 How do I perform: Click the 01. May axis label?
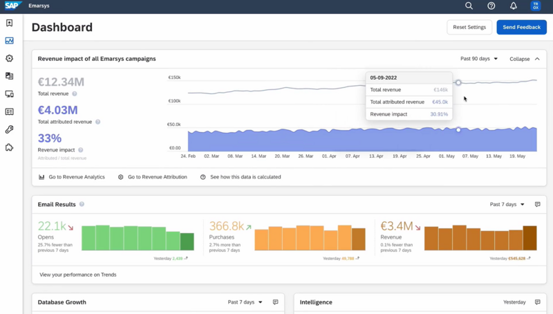pos(447,156)
